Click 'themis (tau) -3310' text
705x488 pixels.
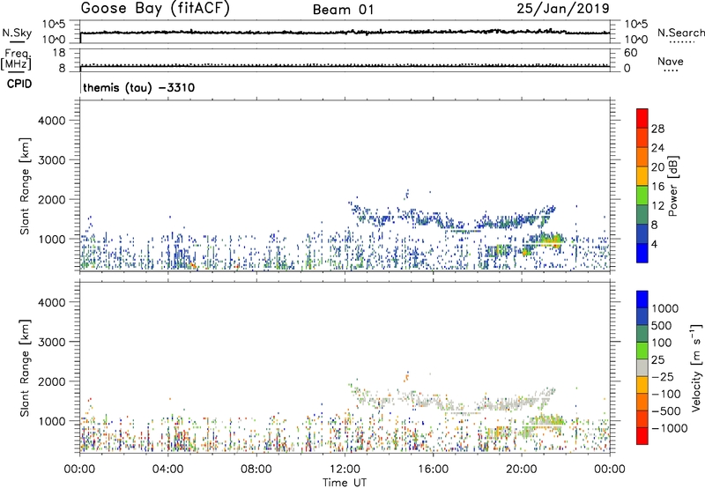click(138, 87)
